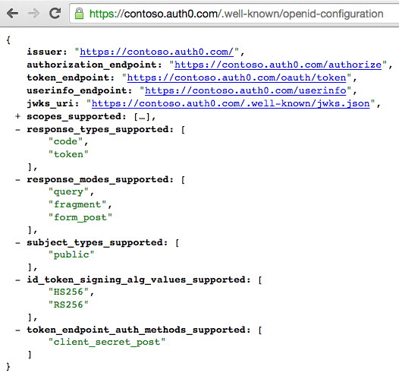Click the jwks_uri key name

coord(50,104)
